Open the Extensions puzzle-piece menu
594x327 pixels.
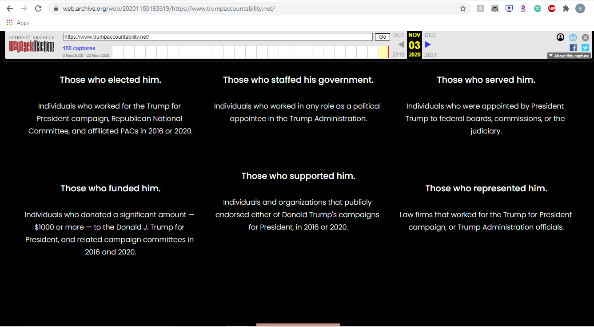[x=566, y=8]
